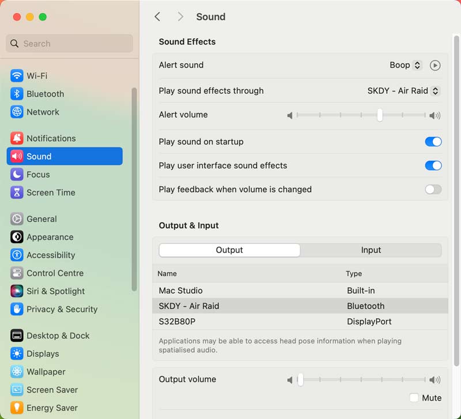Open the Siri & Spotlight icon
The width and height of the screenshot is (461, 419).
tap(17, 291)
